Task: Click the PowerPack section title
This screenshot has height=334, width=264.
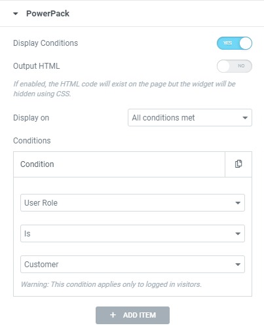Action: point(48,14)
